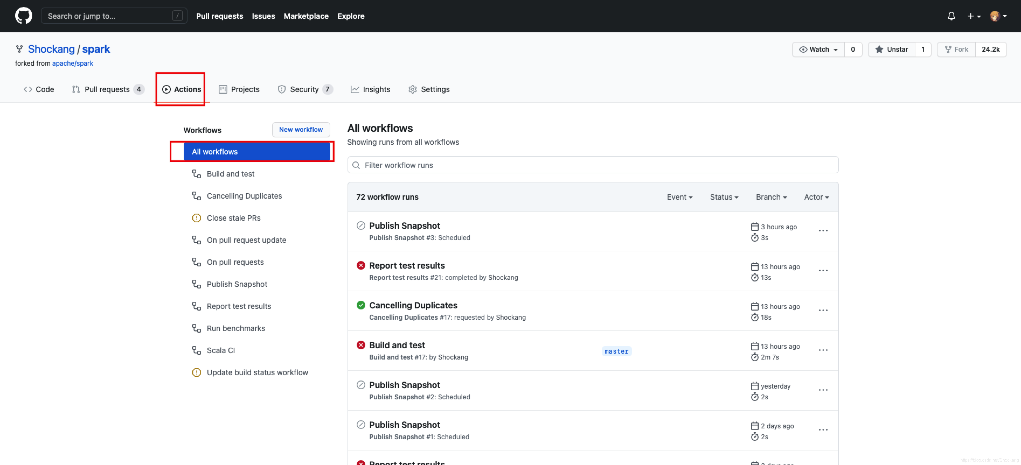Click failed status icon of Report test results #21

361,265
